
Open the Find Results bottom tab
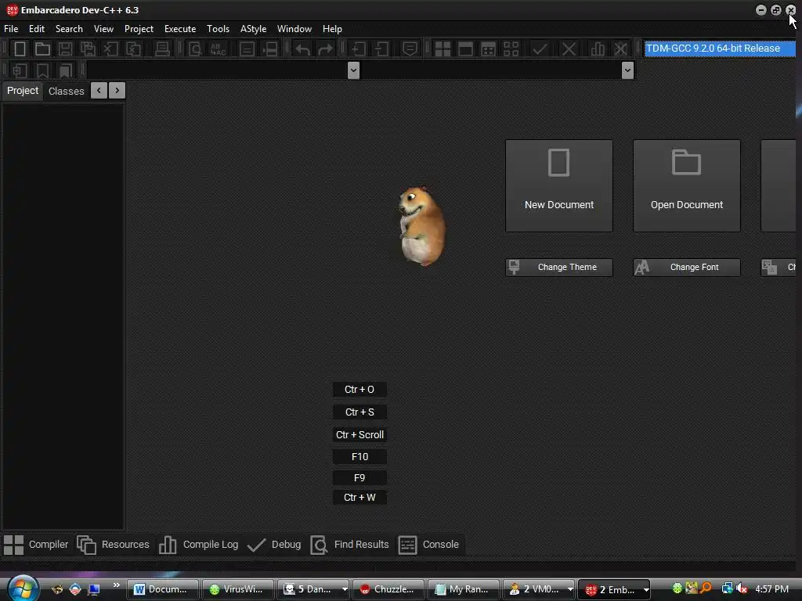click(x=350, y=545)
